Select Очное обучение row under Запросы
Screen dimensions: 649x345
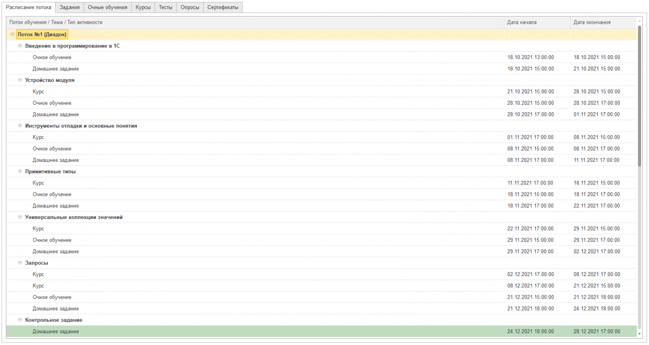(x=52, y=297)
